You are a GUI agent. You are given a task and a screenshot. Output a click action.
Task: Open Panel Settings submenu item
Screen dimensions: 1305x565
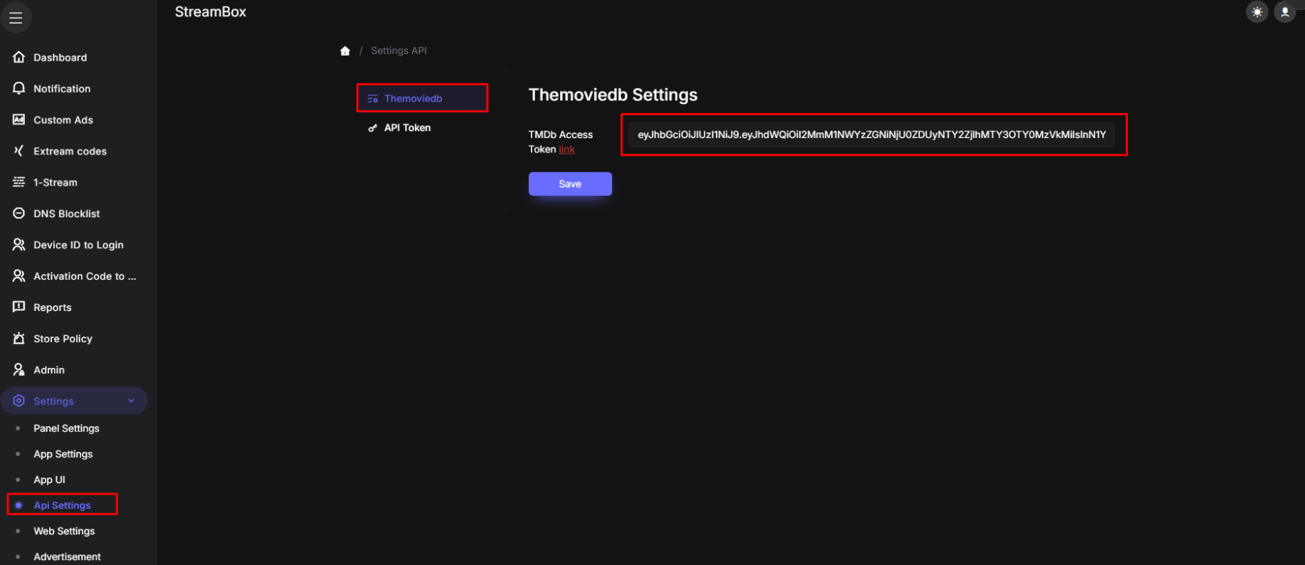click(x=66, y=428)
